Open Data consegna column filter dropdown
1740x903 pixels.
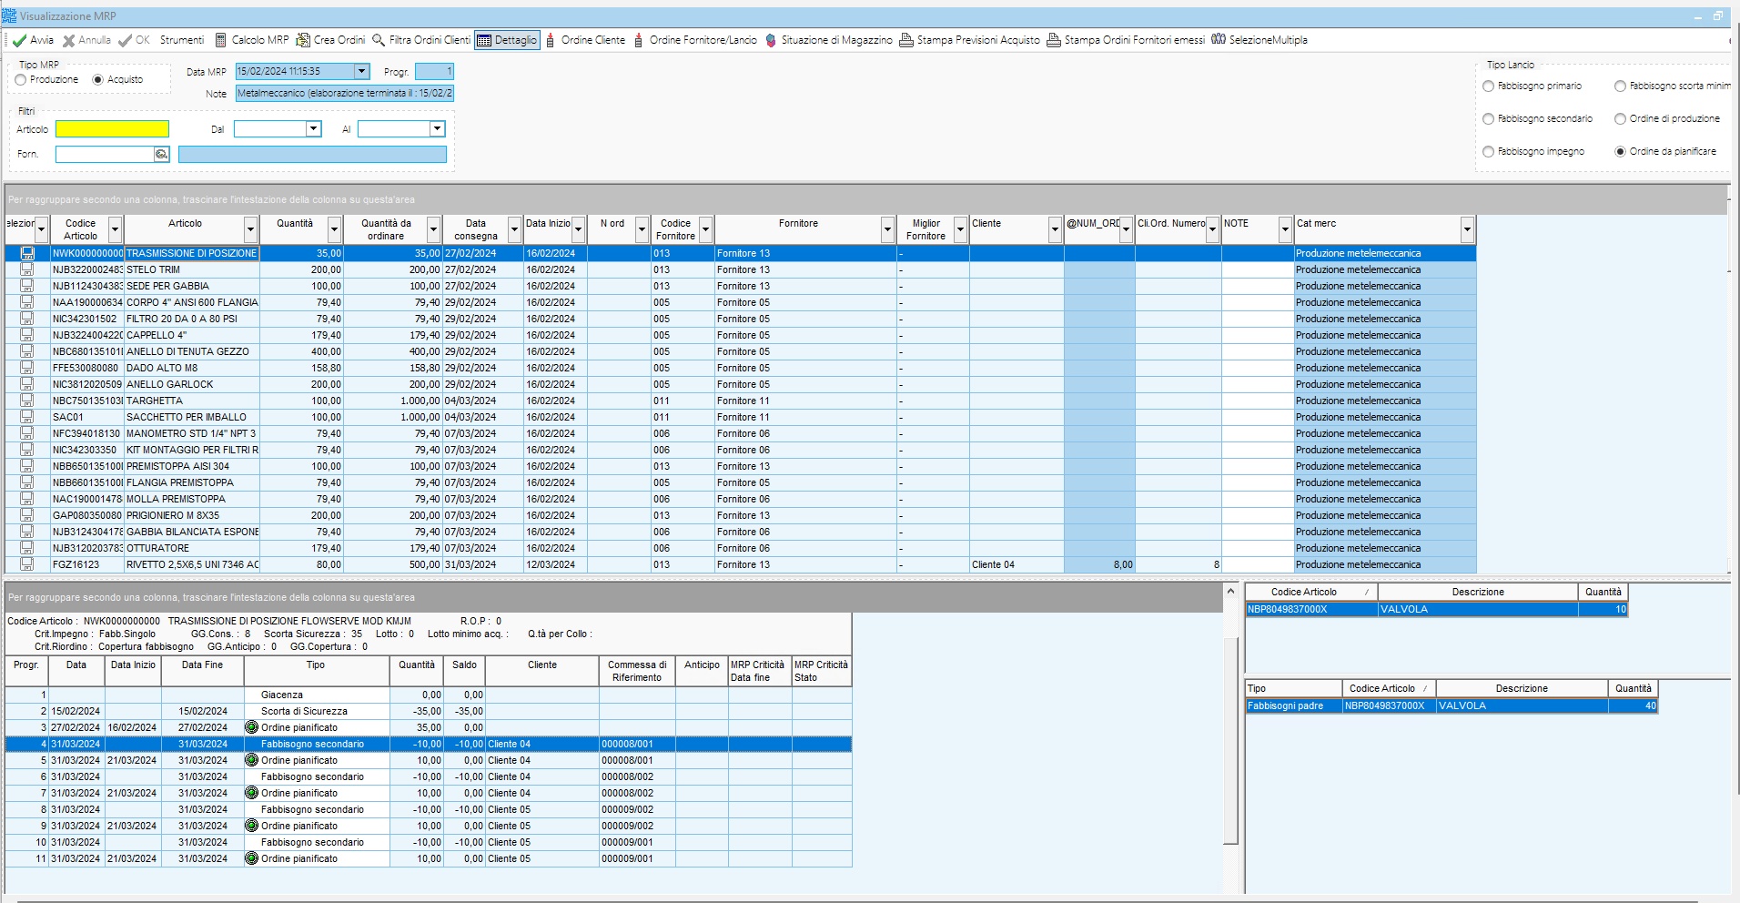[x=514, y=229]
